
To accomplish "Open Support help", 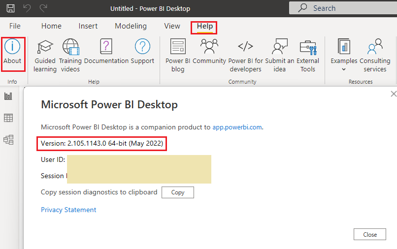I will point(142,51).
